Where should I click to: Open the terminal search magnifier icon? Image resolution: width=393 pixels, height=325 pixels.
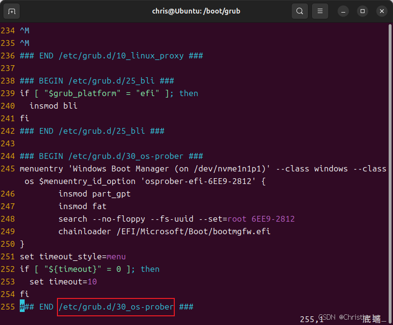[x=299, y=11]
